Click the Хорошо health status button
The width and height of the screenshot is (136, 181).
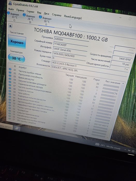pyautogui.click(x=17, y=42)
